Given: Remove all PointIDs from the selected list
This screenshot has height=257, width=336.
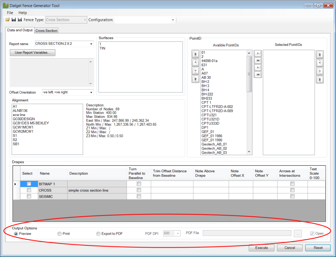Looking at the screenshot, I should point(257,75).
